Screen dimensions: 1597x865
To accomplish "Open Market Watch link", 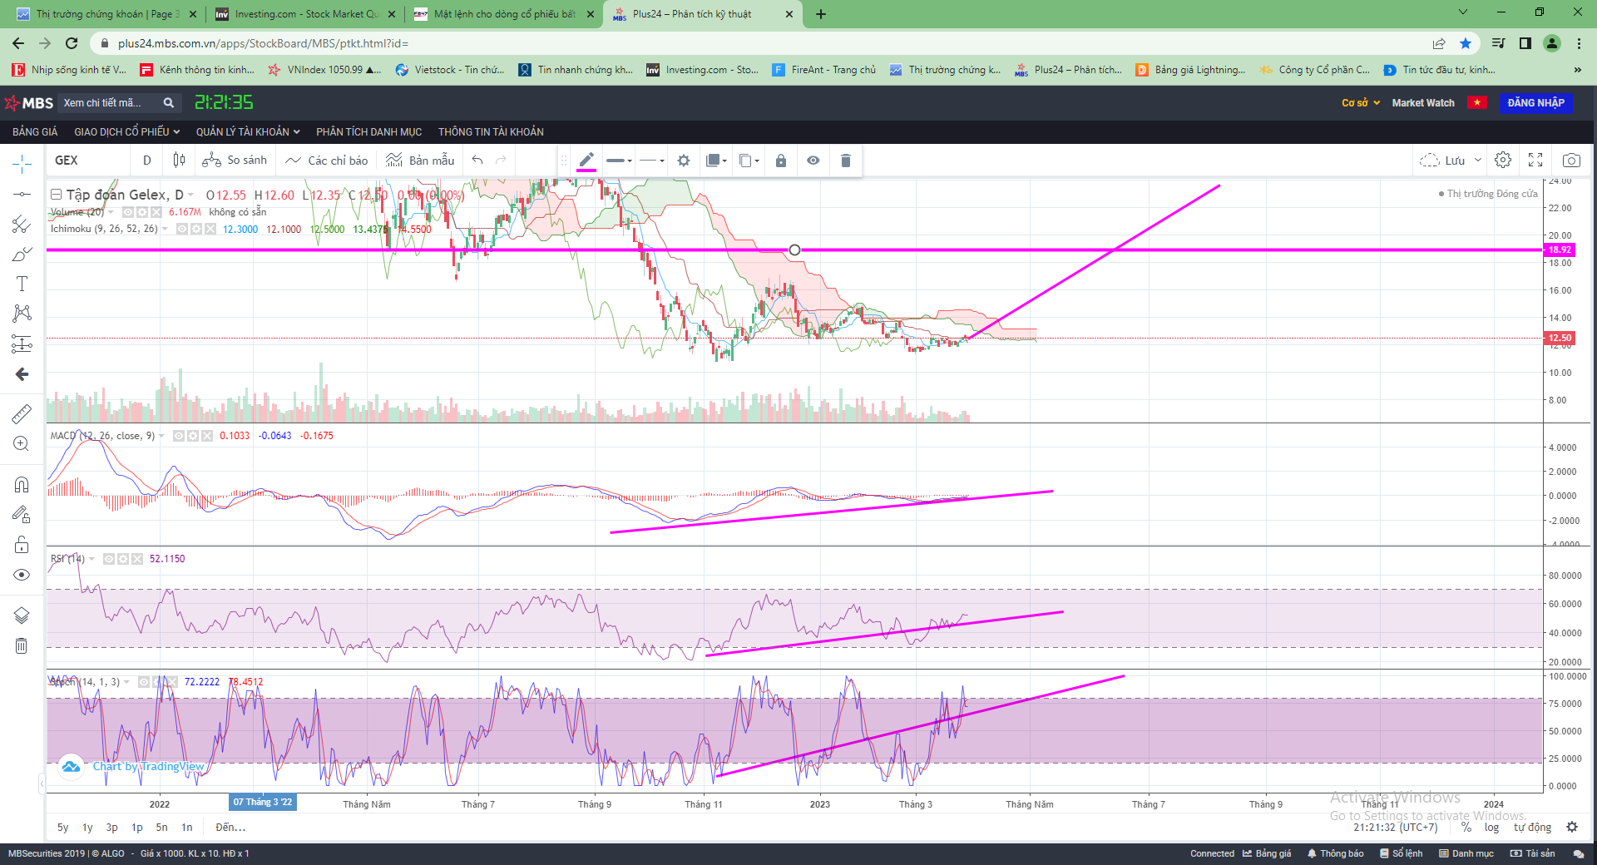I will tap(1423, 103).
